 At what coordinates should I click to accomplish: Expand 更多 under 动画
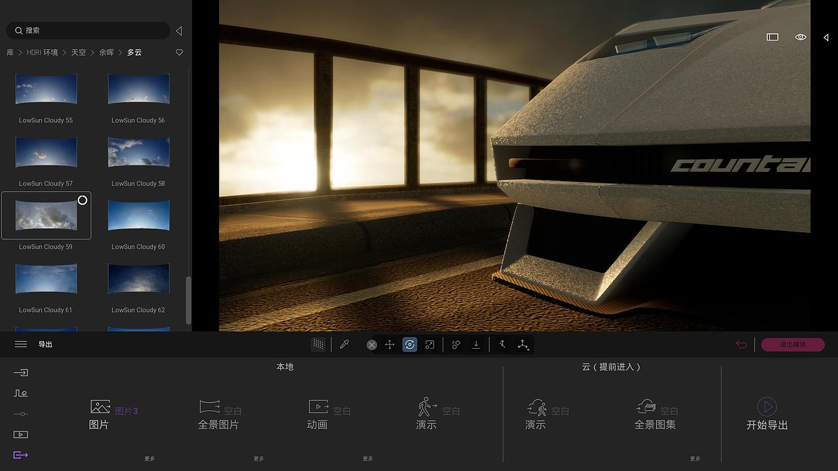click(368, 459)
